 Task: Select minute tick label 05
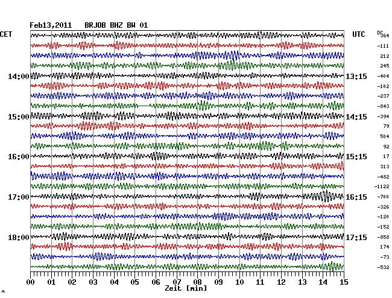(x=134, y=282)
